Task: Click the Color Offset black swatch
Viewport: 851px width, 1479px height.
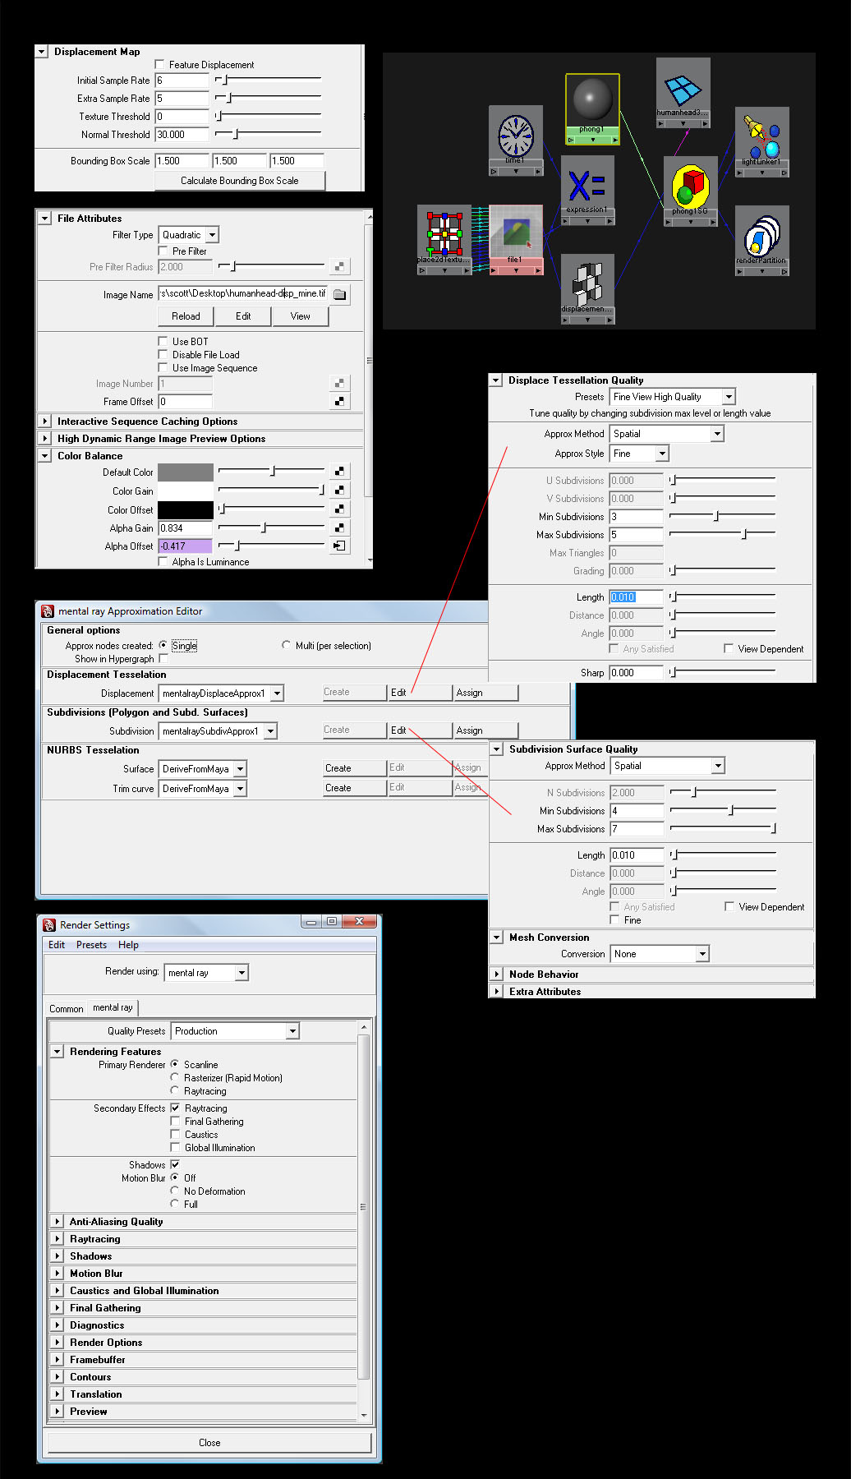Action: [x=186, y=510]
